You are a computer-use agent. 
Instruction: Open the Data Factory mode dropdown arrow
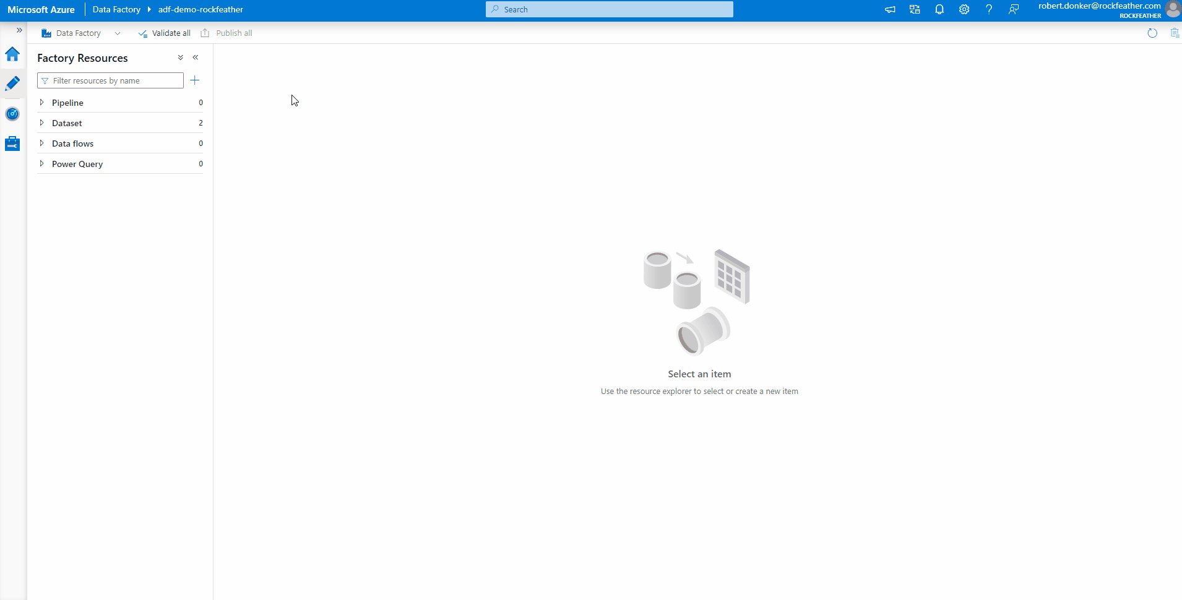(x=118, y=33)
